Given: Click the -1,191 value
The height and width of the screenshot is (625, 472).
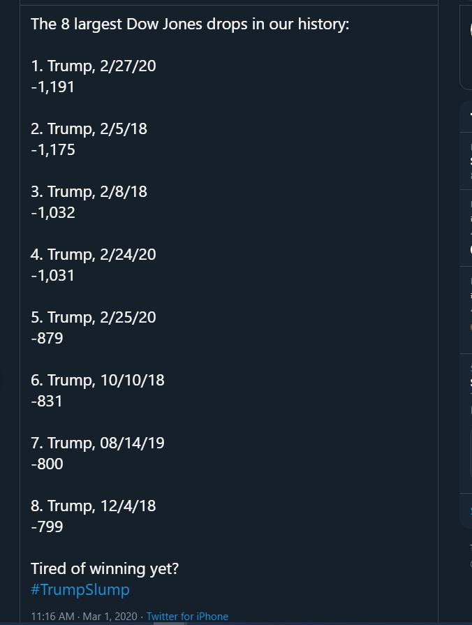Looking at the screenshot, I should click(x=52, y=87).
